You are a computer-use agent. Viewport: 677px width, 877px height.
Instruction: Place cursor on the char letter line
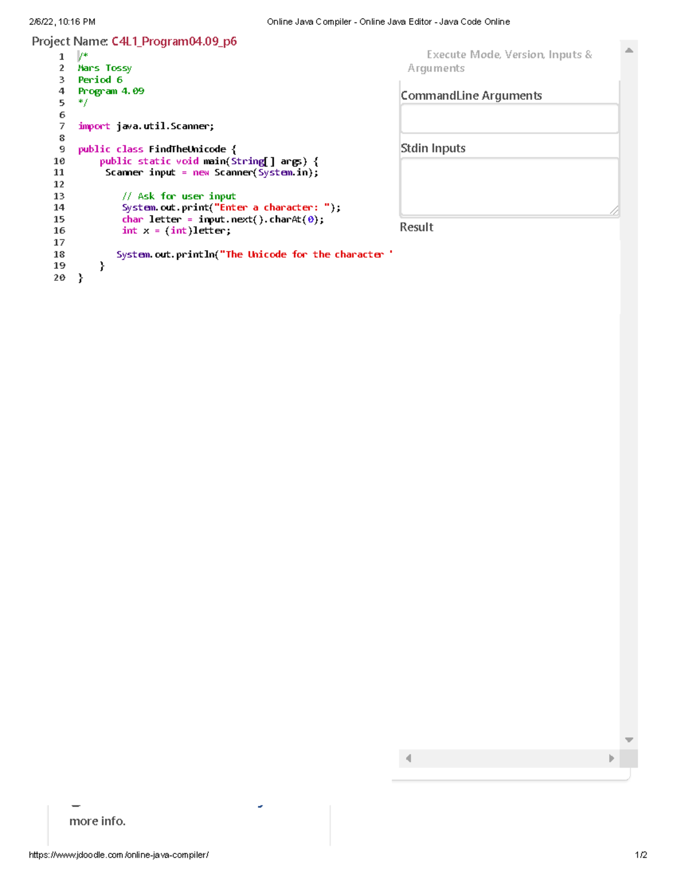222,219
